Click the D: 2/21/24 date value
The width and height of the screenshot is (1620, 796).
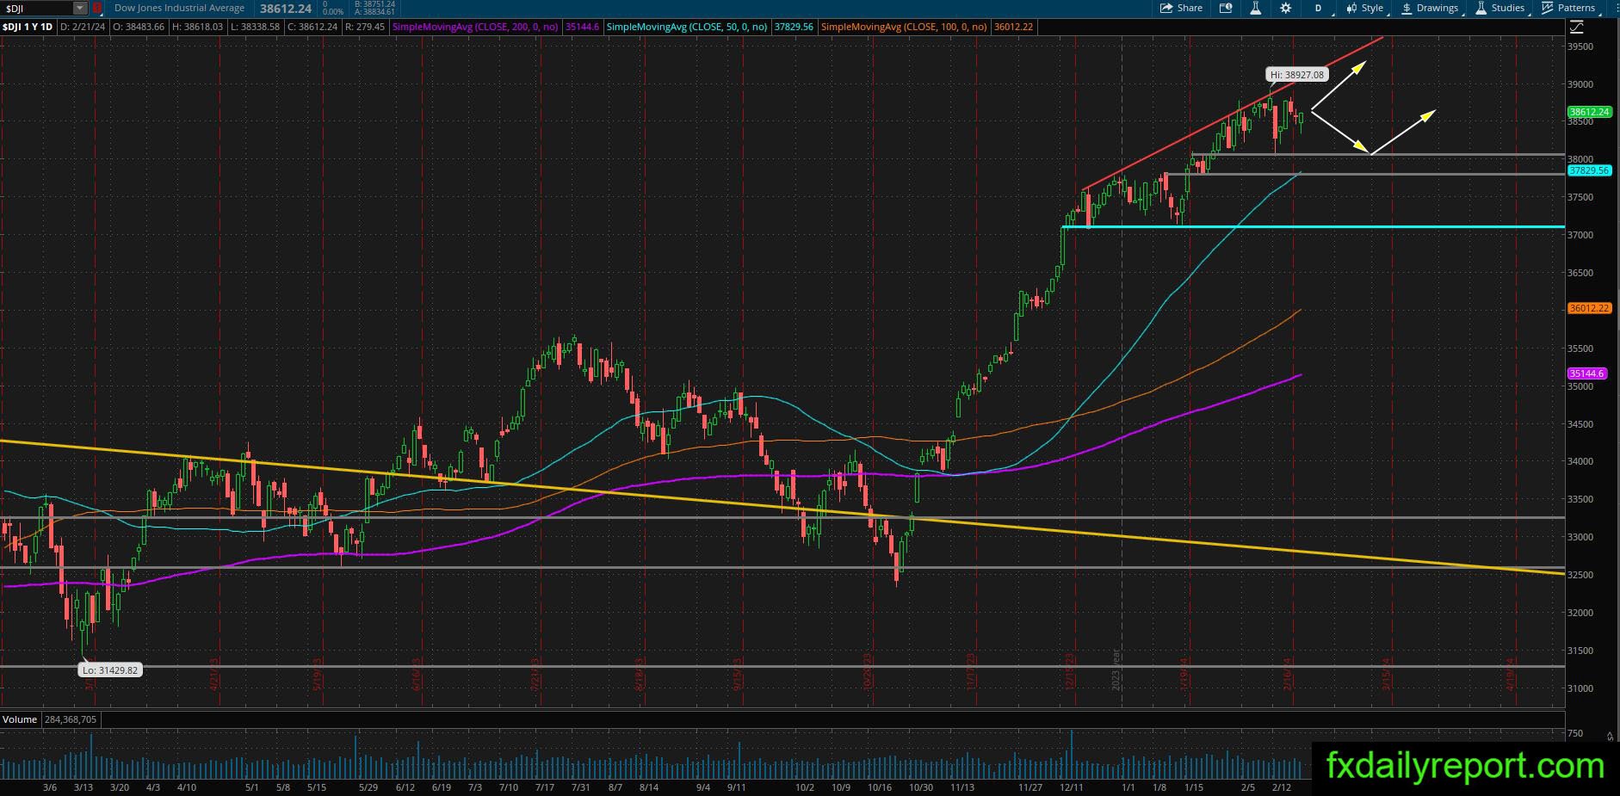coord(83,27)
